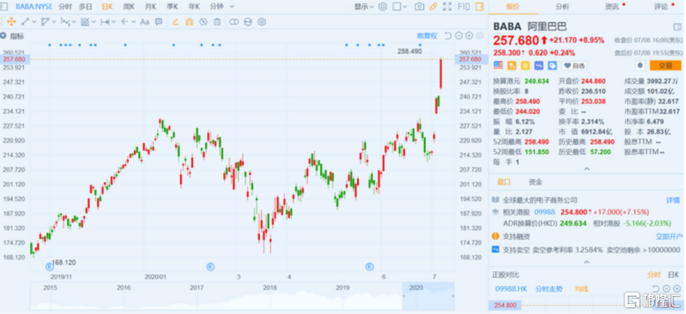This screenshot has height=314, width=686.
Task: Click the 2020 timeline range selector
Action: tap(428, 296)
